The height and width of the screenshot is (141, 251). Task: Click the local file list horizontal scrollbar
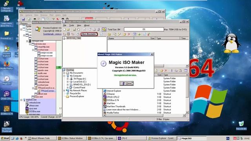tap(144, 115)
